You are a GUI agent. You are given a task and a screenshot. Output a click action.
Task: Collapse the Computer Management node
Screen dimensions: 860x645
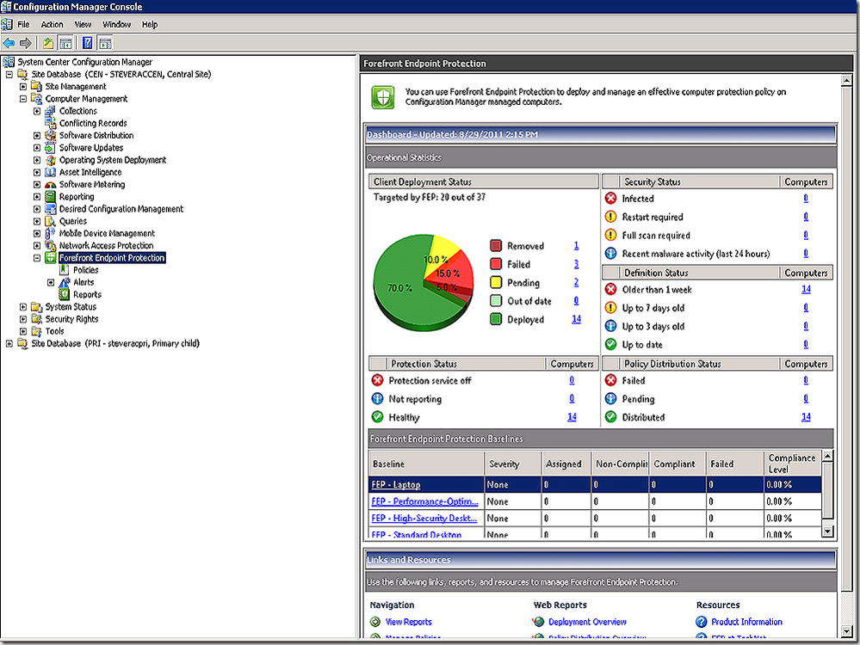(x=23, y=99)
